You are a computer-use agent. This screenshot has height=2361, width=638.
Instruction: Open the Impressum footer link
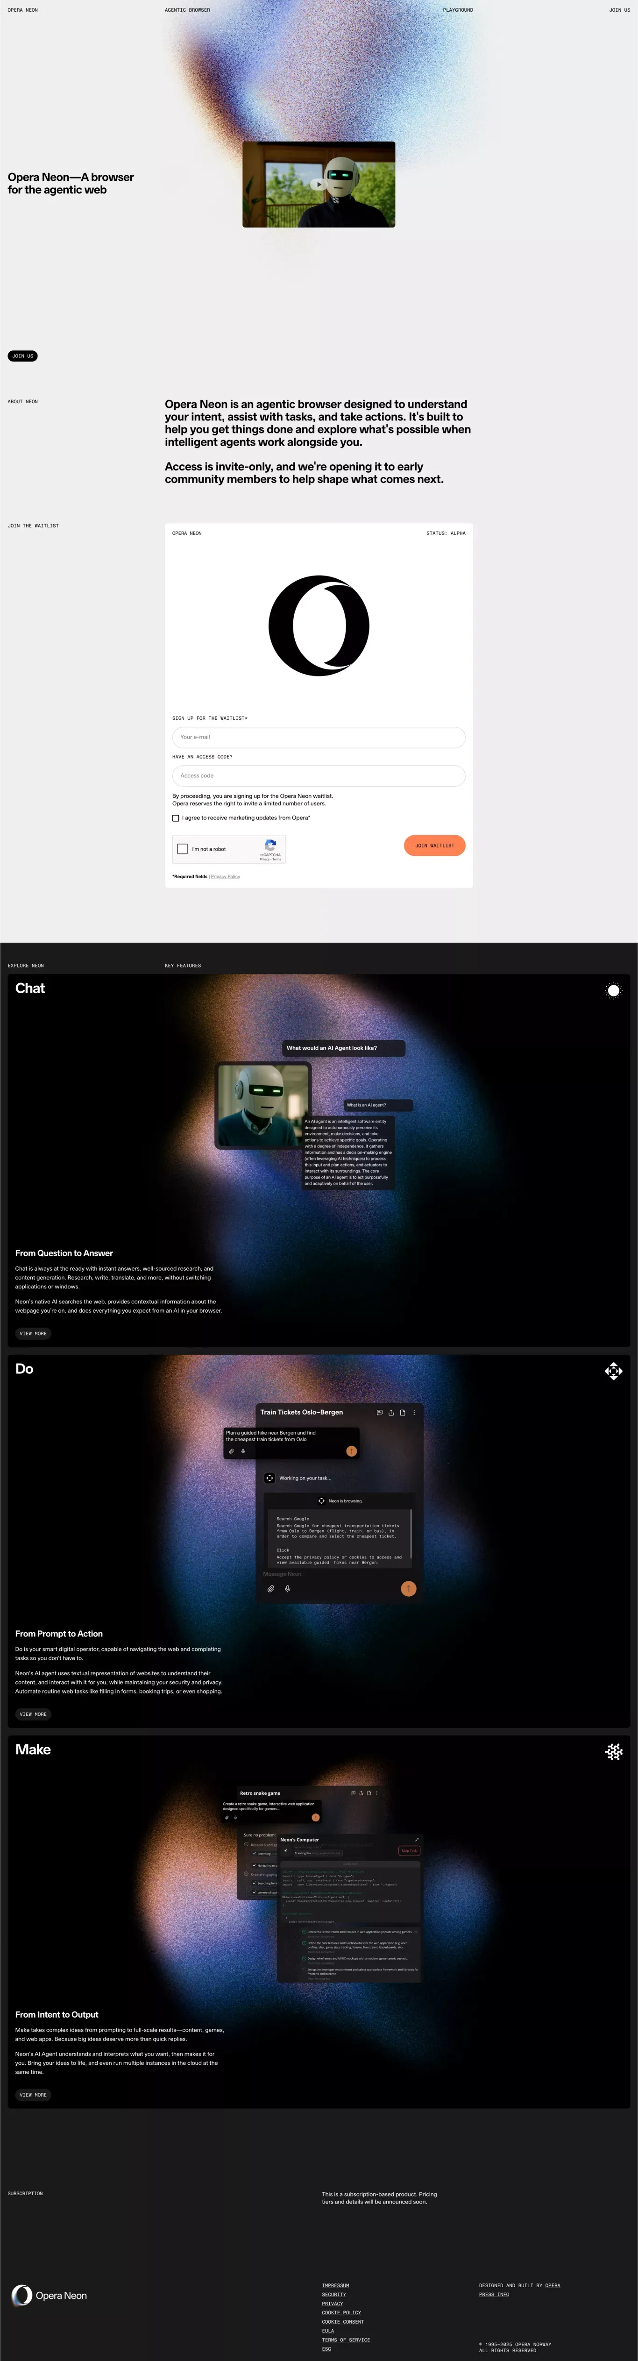pos(335,2285)
